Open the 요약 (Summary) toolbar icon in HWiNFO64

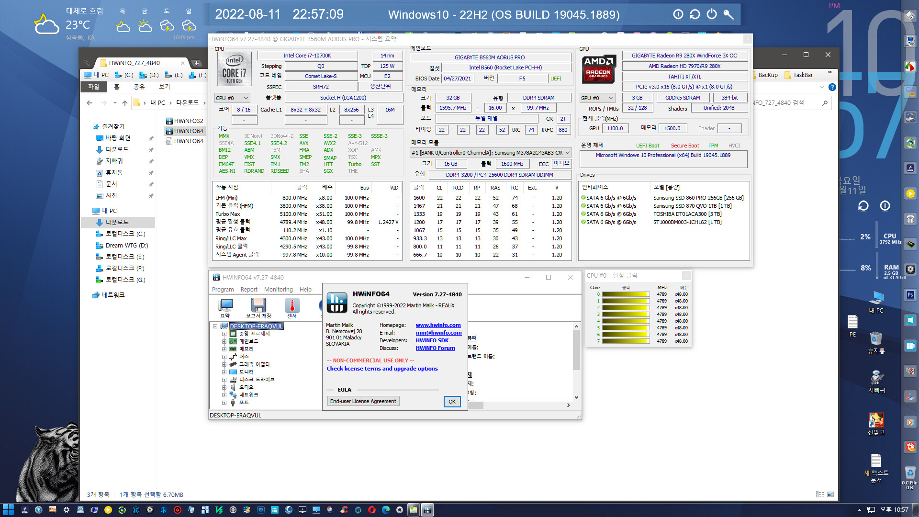click(225, 308)
